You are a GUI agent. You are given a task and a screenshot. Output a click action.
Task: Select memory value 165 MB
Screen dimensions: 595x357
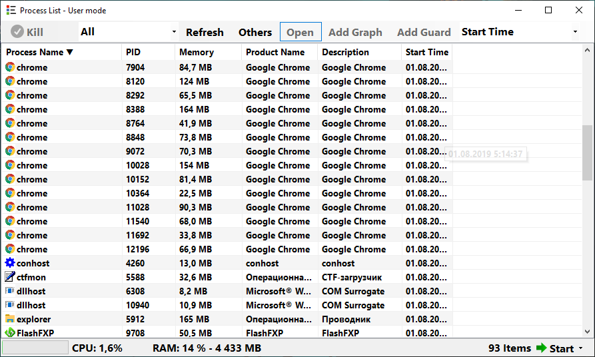point(195,319)
